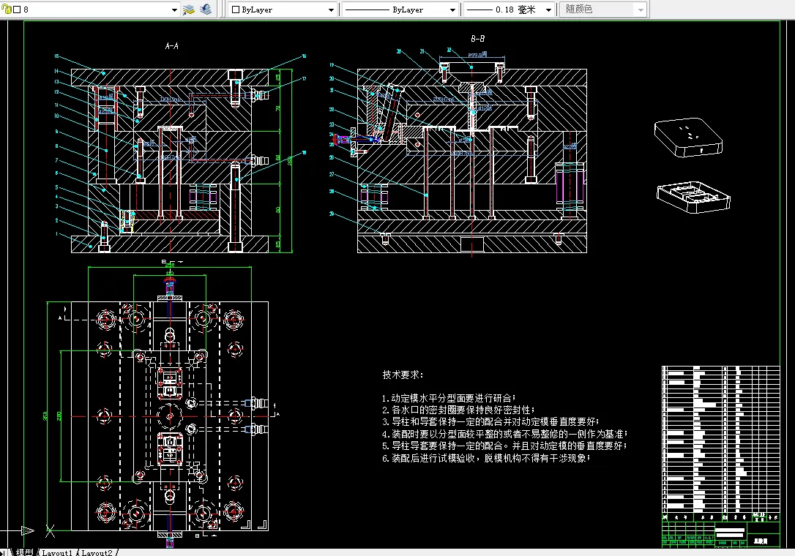Select the upper 3D part model

point(688,138)
